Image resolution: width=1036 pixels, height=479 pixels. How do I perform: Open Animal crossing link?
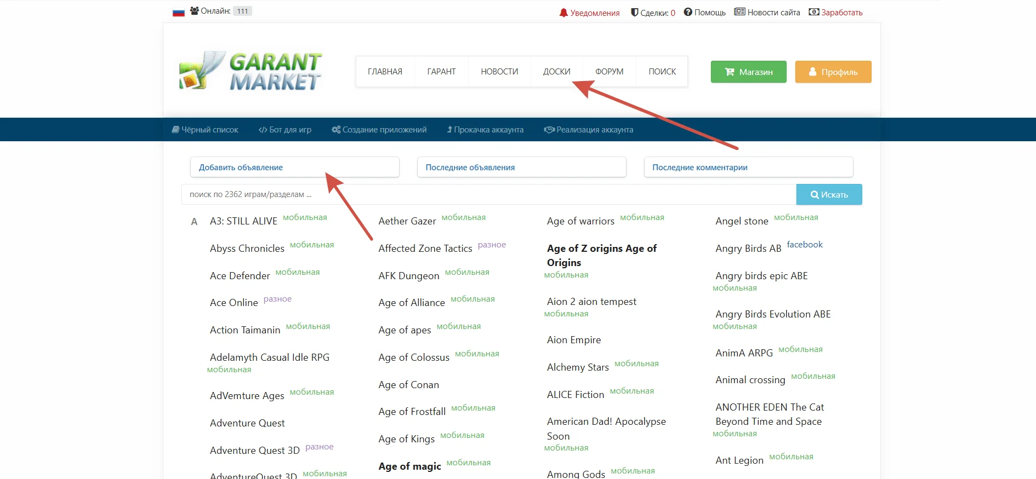pyautogui.click(x=750, y=380)
